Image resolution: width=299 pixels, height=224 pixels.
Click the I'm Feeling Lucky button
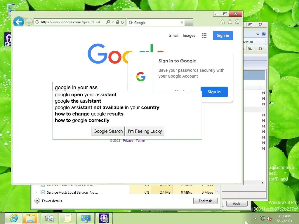145,131
